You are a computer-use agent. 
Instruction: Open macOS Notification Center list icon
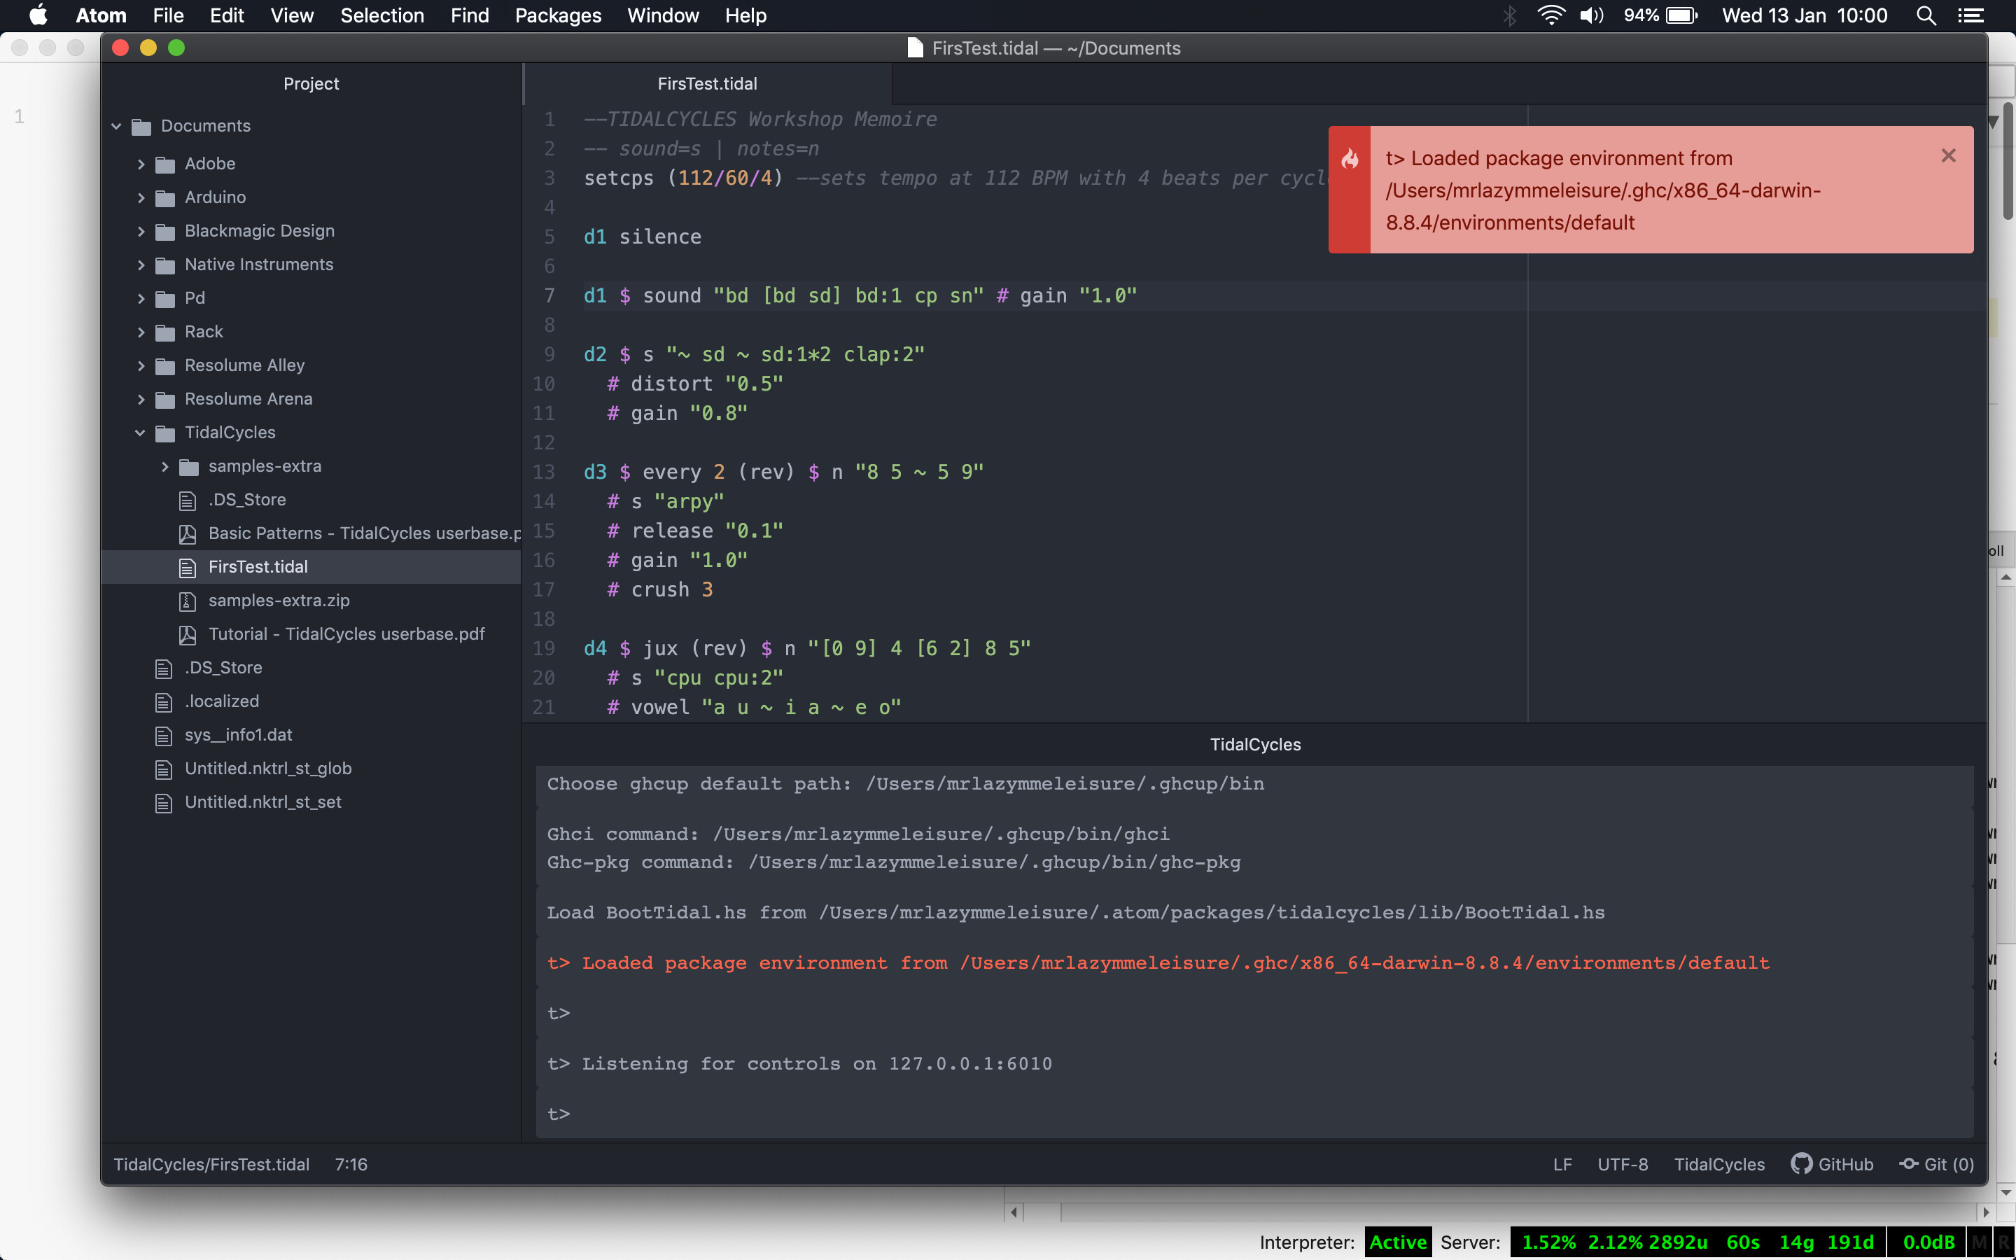click(1970, 16)
